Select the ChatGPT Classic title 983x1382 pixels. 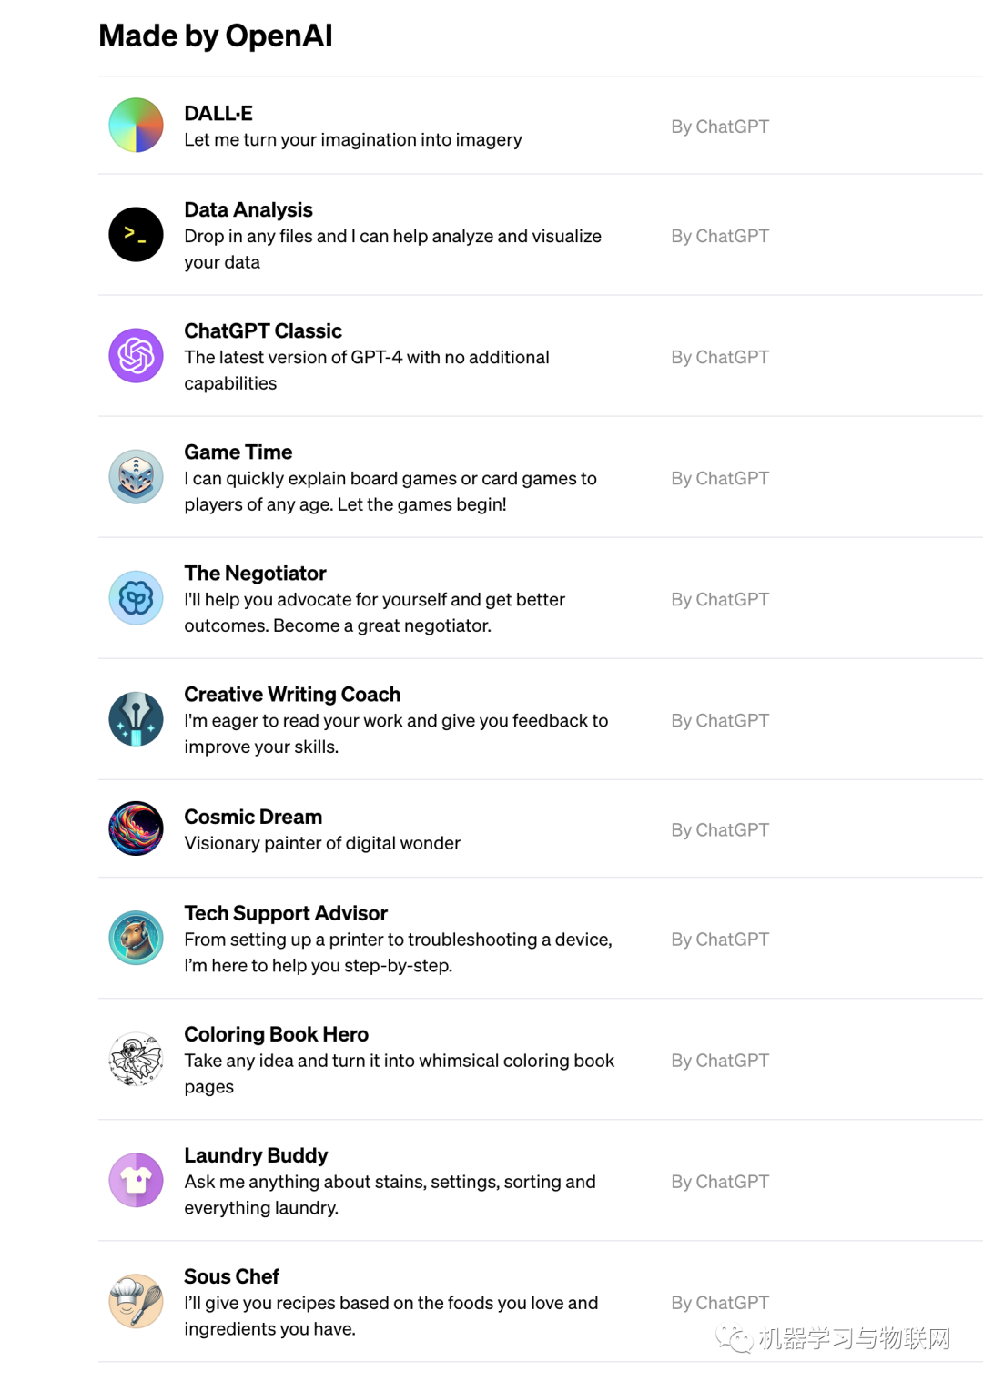[263, 331]
